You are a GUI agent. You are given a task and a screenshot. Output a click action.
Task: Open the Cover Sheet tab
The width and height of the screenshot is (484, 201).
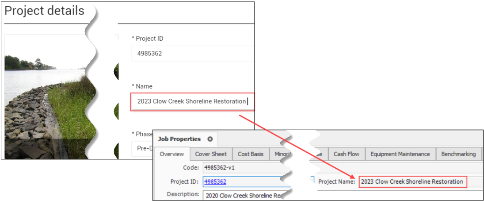coord(211,154)
